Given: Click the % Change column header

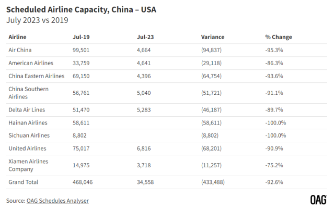Looking at the screenshot, I should pyautogui.click(x=279, y=37).
